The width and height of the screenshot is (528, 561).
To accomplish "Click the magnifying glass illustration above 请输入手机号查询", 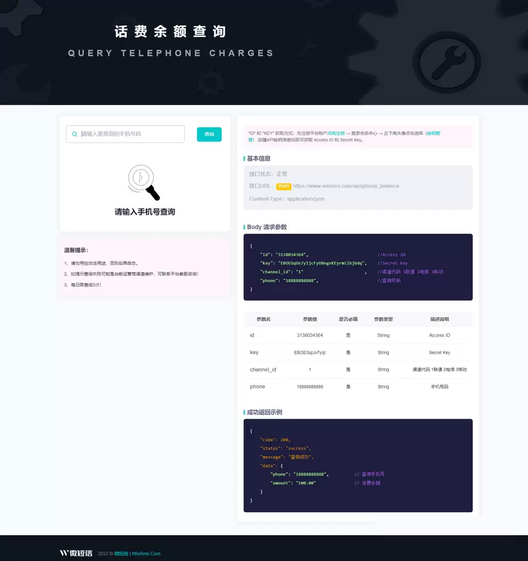I will click(x=144, y=182).
